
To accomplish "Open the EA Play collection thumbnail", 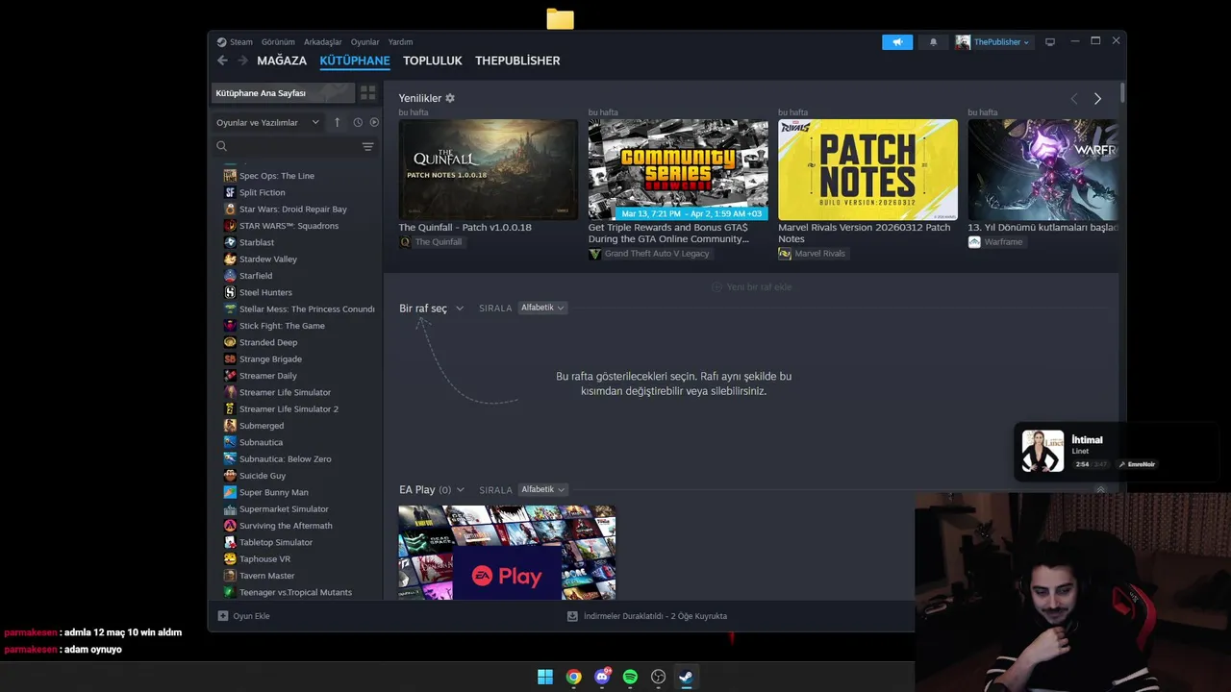I will coord(507,553).
